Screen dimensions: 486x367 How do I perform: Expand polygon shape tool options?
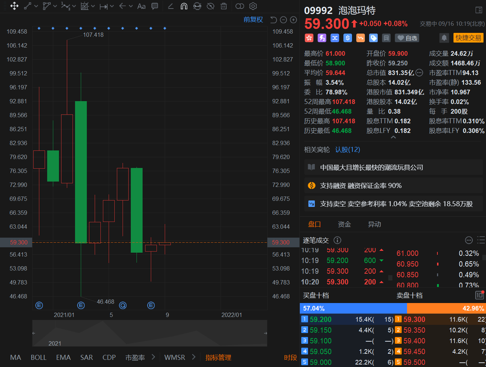[x=55, y=6]
